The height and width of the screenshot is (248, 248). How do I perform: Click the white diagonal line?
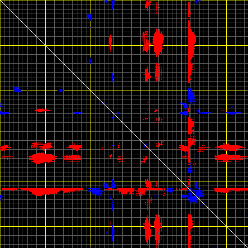coord(124,124)
